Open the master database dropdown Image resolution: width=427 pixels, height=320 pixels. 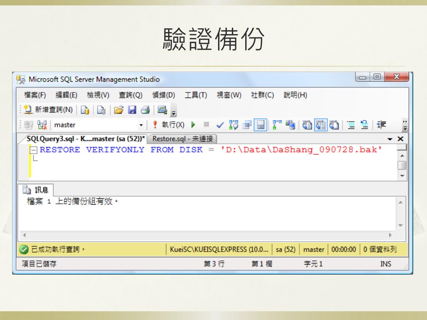click(141, 125)
